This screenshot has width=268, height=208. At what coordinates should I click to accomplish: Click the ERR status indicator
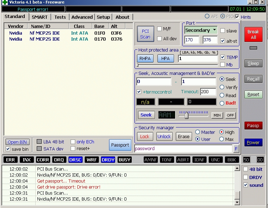pos(11,160)
